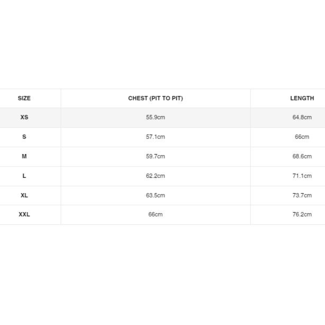Click the 64.8cm length value
This screenshot has width=325, height=325.
[302, 117]
